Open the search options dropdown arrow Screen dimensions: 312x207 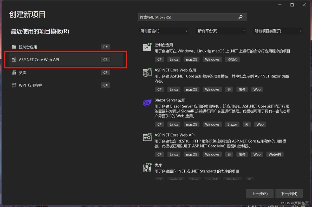click(245, 17)
